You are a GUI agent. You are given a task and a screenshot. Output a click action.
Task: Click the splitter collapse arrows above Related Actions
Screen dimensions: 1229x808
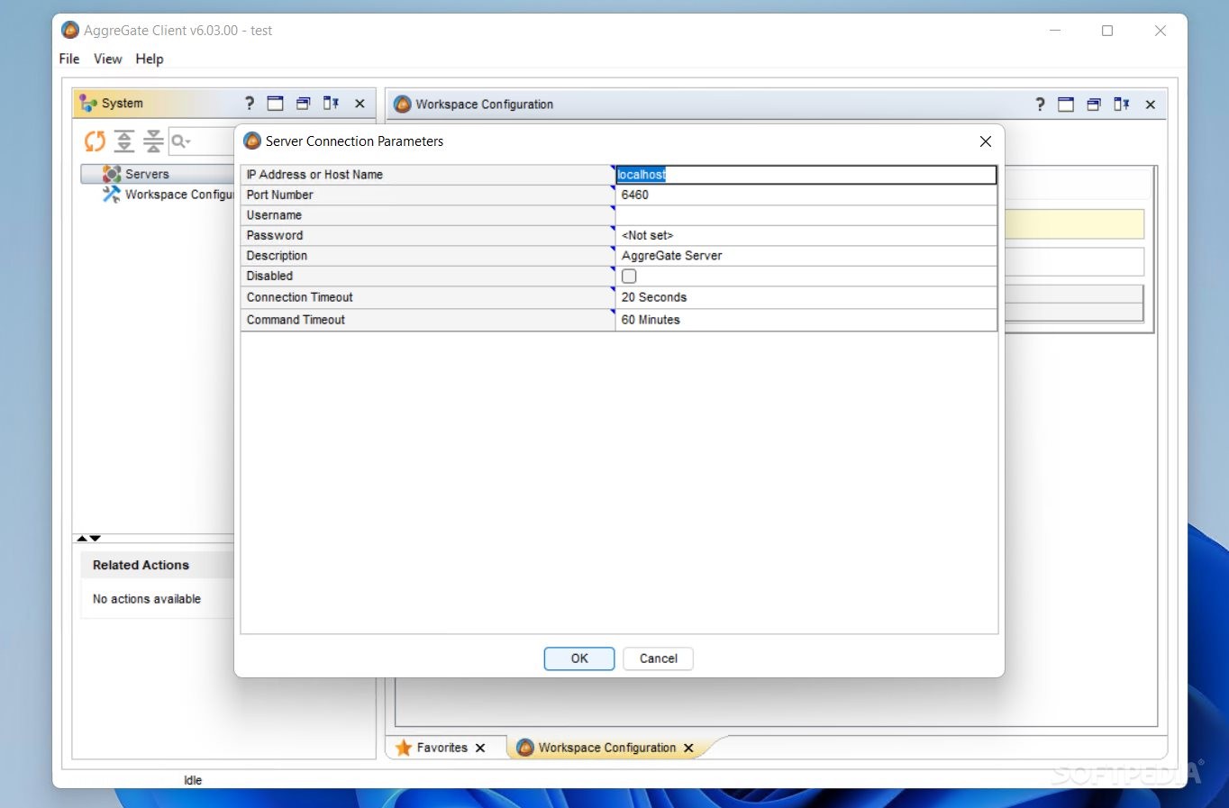tap(88, 538)
